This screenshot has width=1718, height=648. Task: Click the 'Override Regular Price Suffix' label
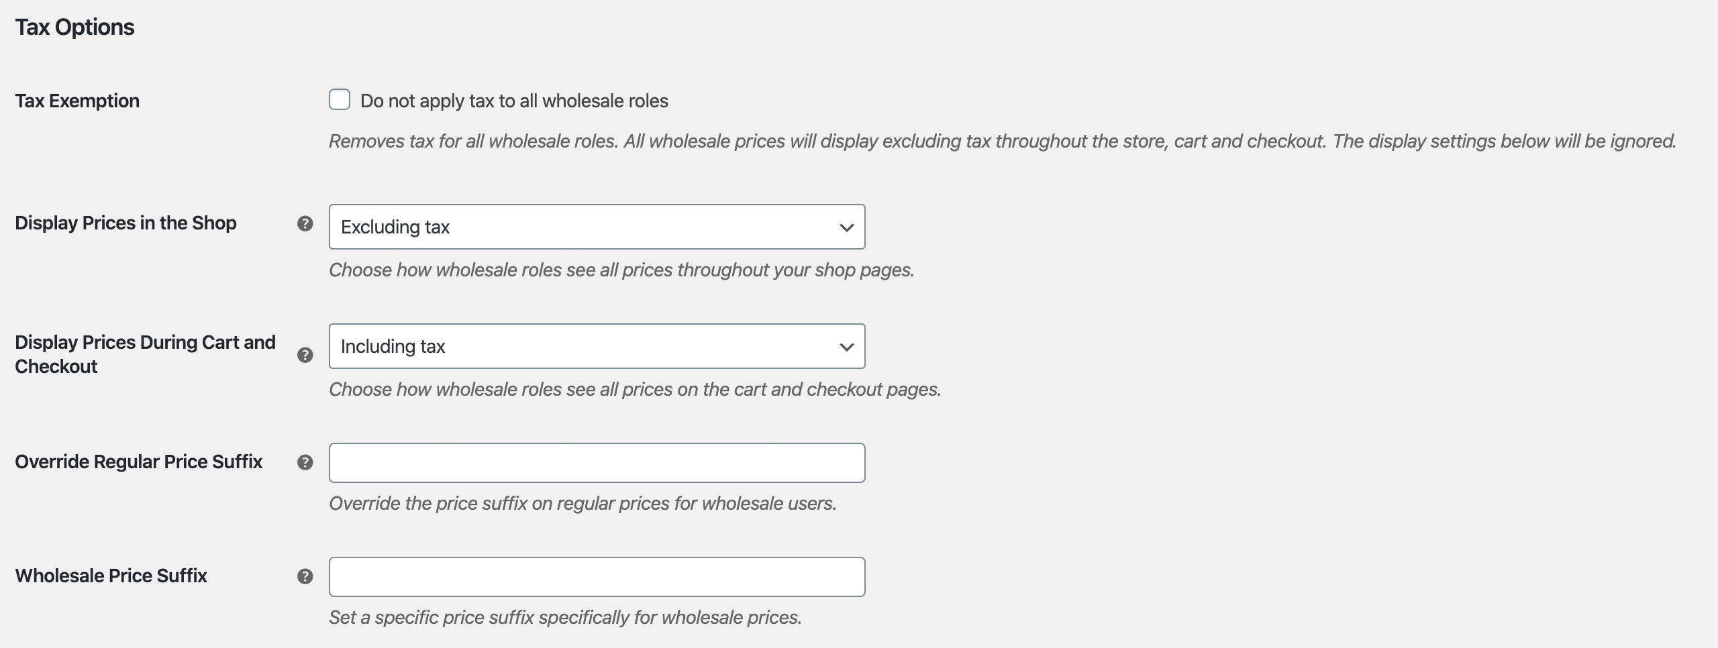coord(138,462)
